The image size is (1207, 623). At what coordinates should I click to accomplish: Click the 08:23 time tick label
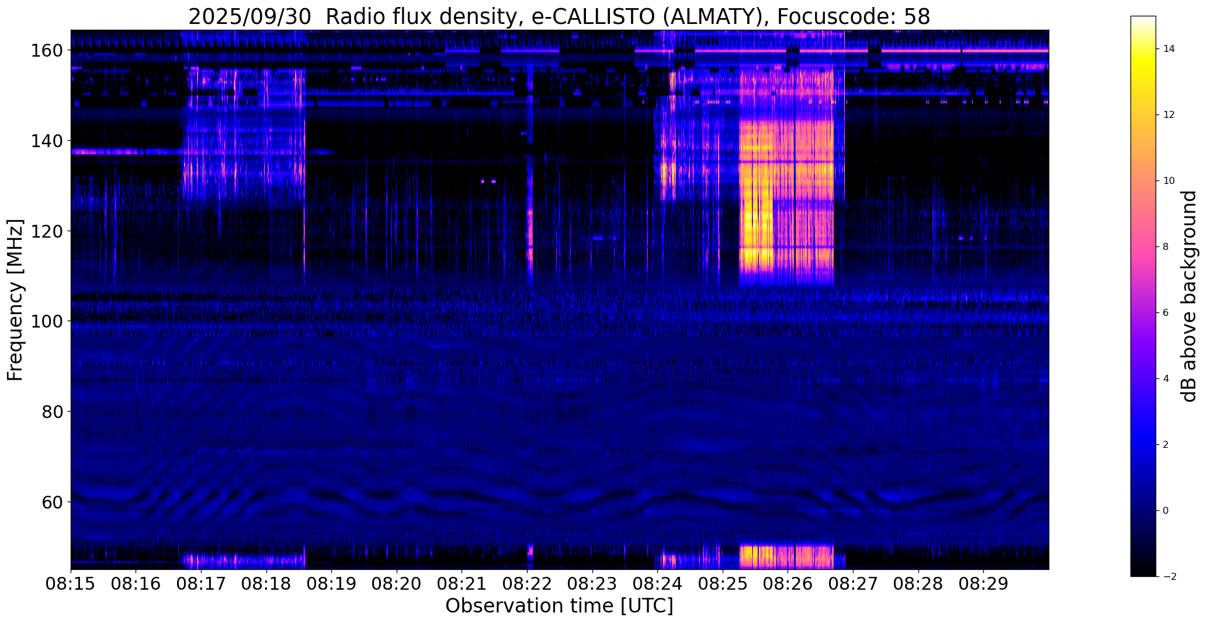click(592, 584)
